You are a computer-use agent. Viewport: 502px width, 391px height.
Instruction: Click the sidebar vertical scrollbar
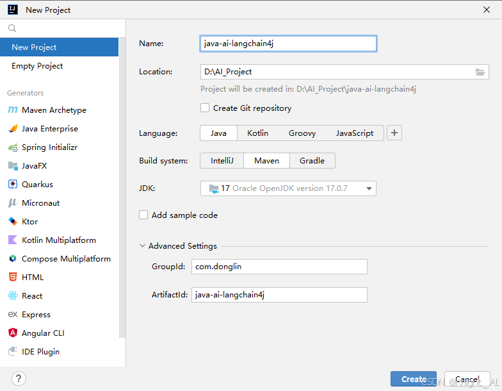pos(122,187)
